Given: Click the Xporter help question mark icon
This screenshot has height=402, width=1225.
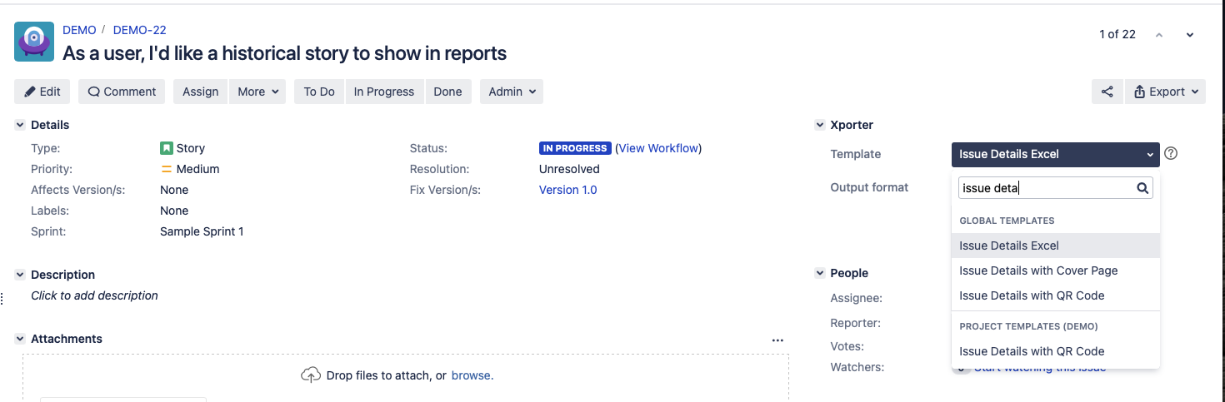Looking at the screenshot, I should click(x=1171, y=153).
